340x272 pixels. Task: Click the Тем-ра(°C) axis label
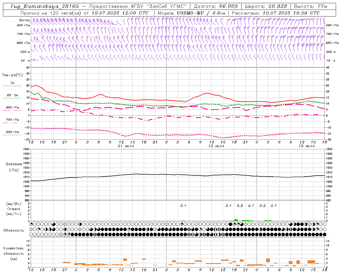(12, 75)
